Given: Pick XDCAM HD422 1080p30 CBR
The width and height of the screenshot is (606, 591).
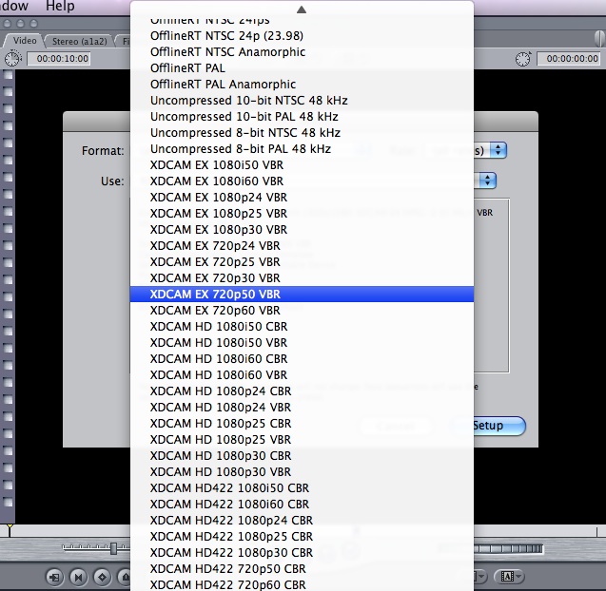Looking at the screenshot, I should pyautogui.click(x=302, y=553).
